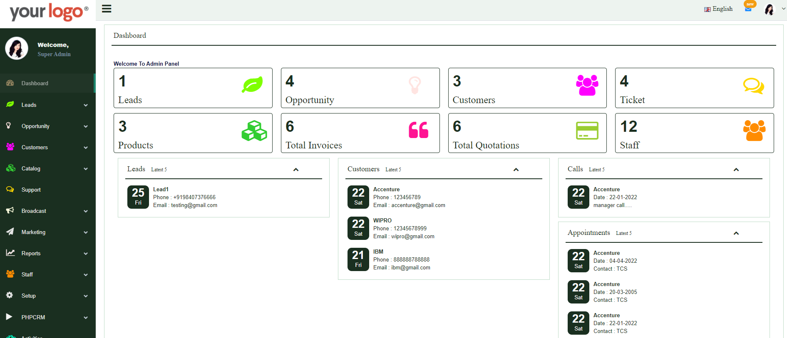Click the sidebar Reports chart icon
The image size is (787, 338).
point(10,253)
